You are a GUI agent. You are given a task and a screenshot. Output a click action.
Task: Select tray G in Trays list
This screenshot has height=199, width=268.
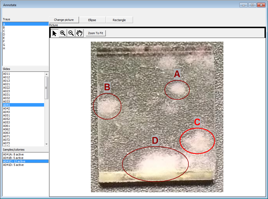[25, 45]
